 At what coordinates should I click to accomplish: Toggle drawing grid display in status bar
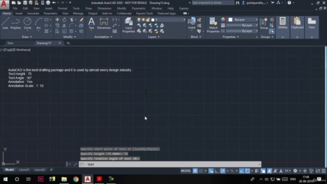tap(195, 171)
